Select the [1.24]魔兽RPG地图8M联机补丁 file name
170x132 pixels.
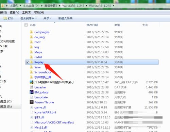54,82
